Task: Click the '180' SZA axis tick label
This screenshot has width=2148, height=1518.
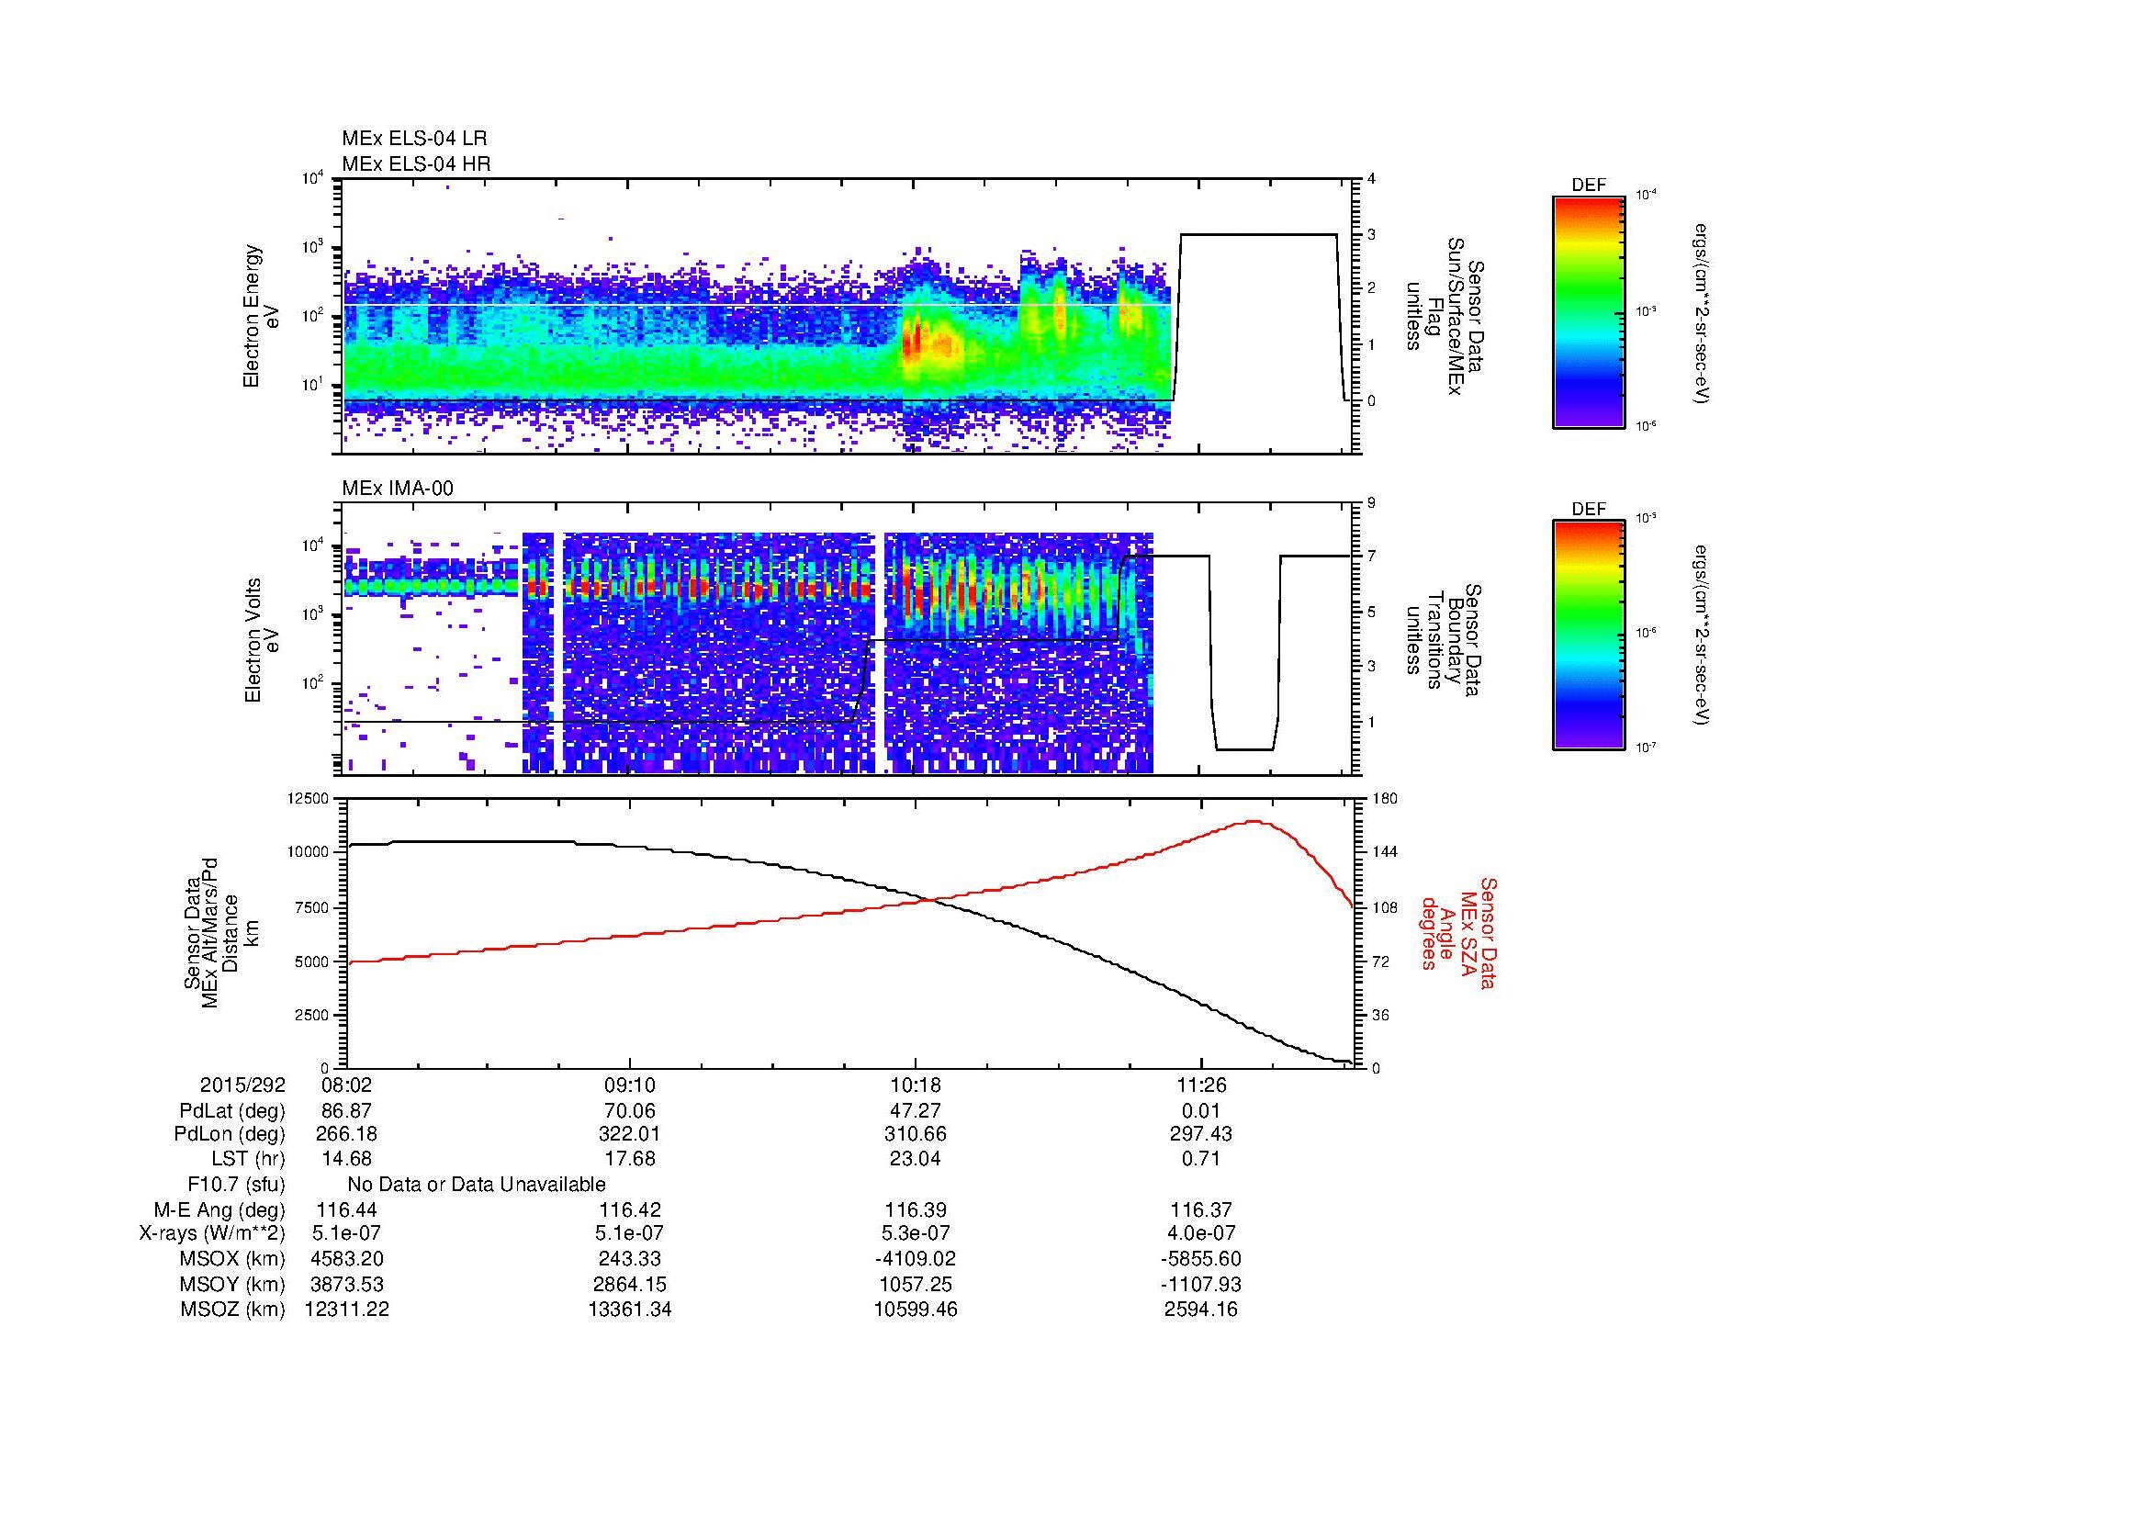Action: click(x=1385, y=799)
